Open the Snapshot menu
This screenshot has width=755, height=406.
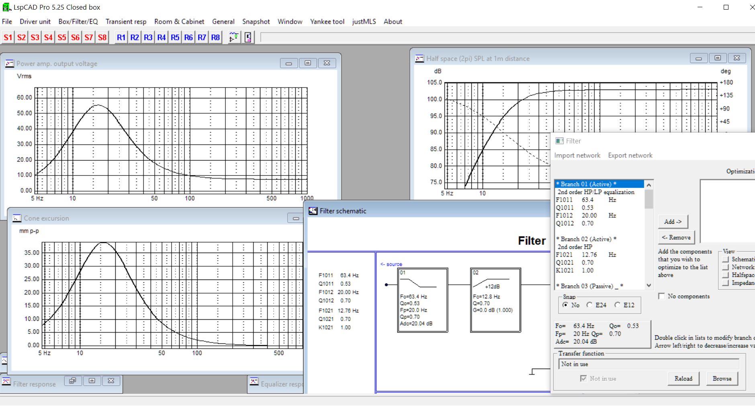tap(256, 22)
